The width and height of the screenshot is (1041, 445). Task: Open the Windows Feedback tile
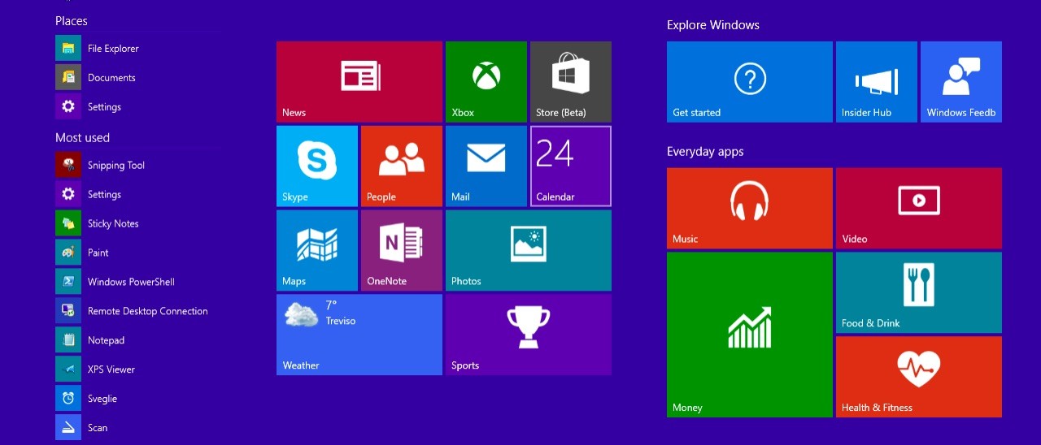coord(961,81)
